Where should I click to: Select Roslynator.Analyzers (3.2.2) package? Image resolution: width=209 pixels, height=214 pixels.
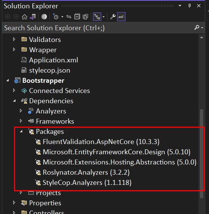tap(86, 172)
